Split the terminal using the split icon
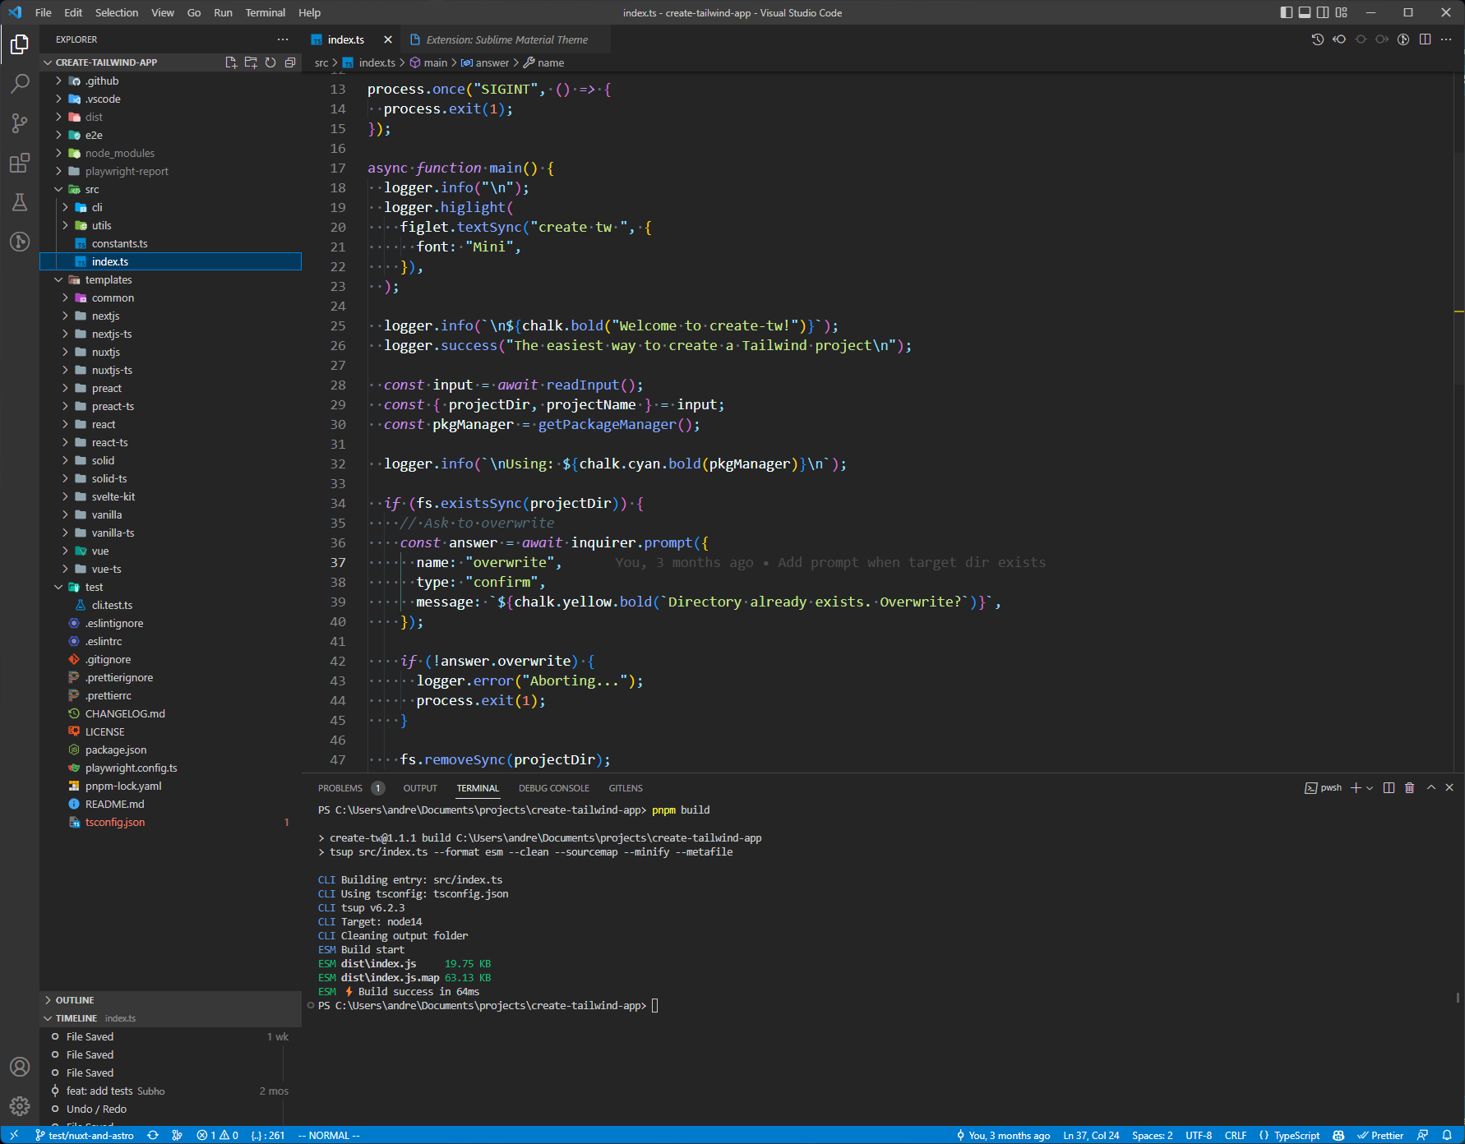Screen dimensions: 1465x1144 (x=1389, y=787)
